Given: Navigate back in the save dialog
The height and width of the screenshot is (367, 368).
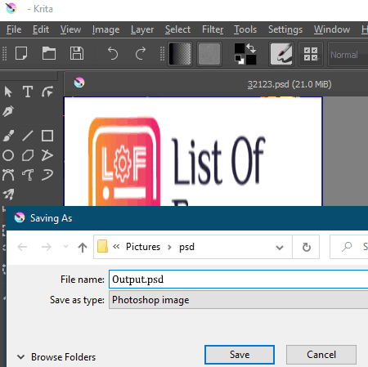Looking at the screenshot, I should coord(22,247).
